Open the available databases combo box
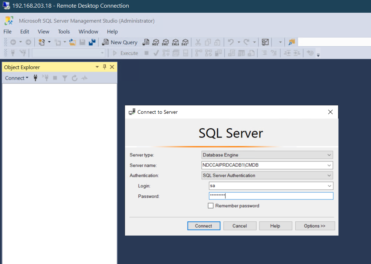Screen dimensions: 371x264 pyautogui.click(x=69, y=53)
